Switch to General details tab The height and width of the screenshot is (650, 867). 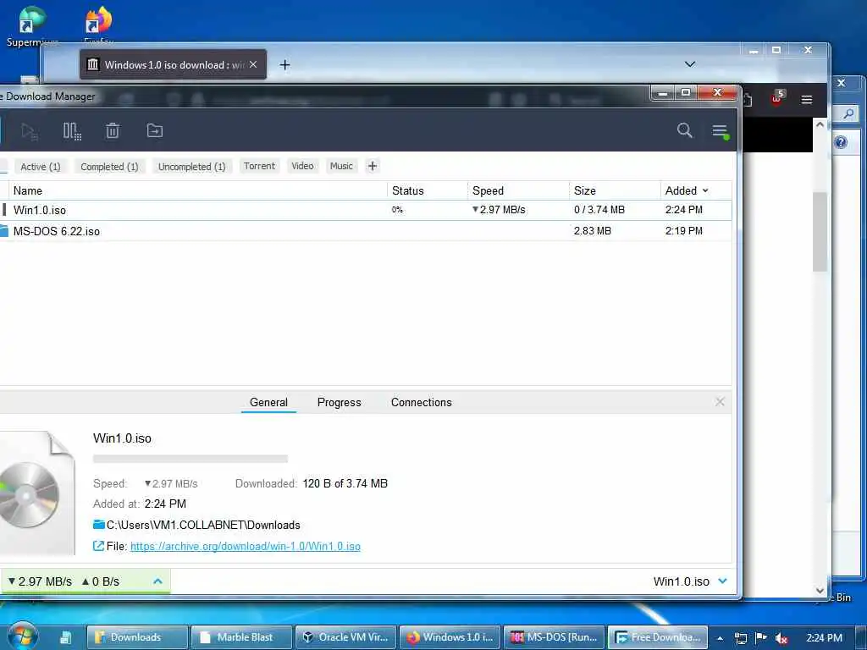pos(268,402)
